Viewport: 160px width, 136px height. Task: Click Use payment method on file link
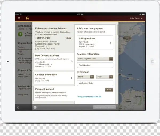point(89,97)
